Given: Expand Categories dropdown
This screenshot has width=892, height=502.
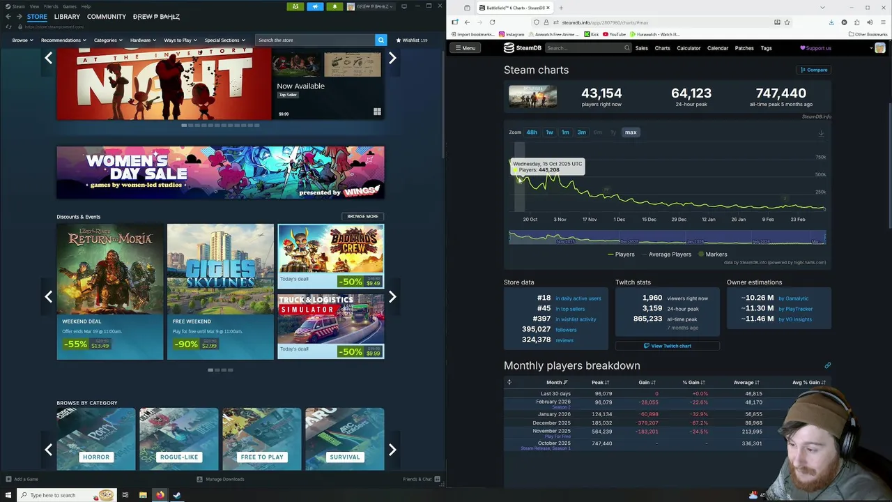Looking at the screenshot, I should (108, 40).
